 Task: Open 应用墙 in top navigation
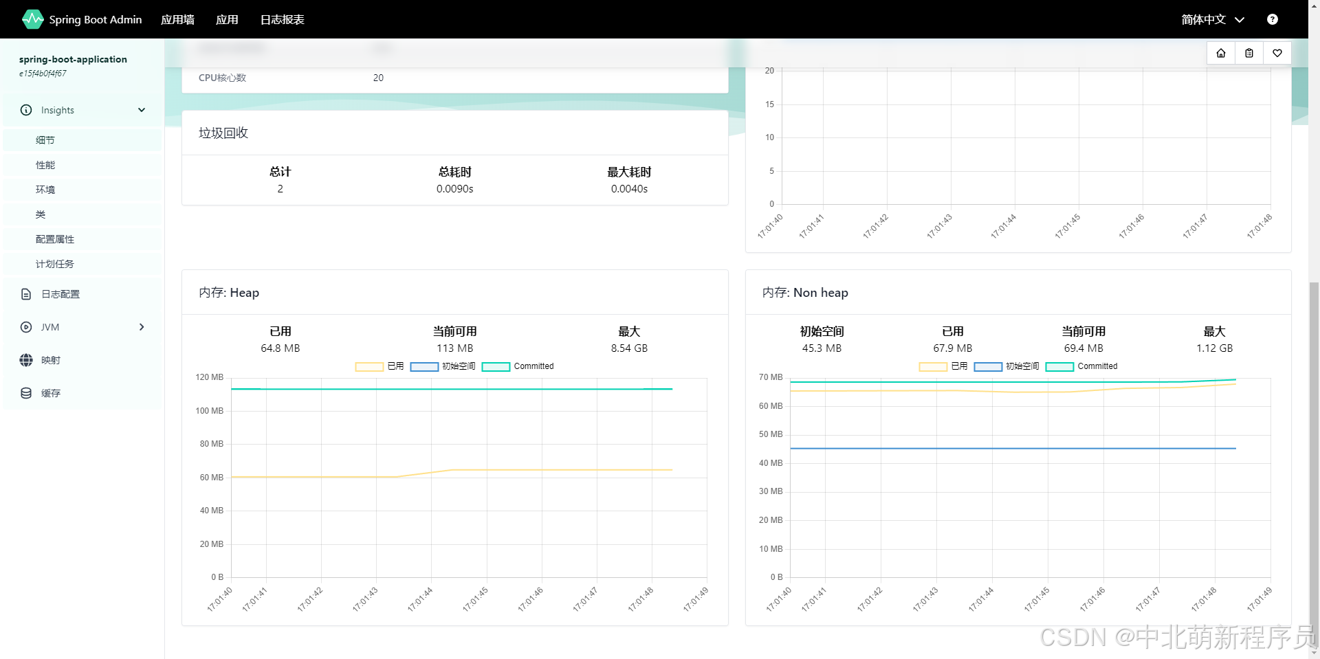[177, 19]
